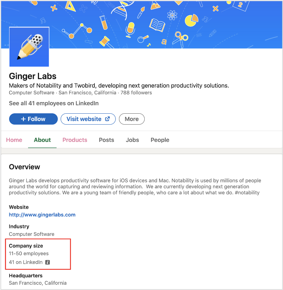Viewport: 283px width, 290px height.
Task: Open the Visit website button
Action: [88, 119]
